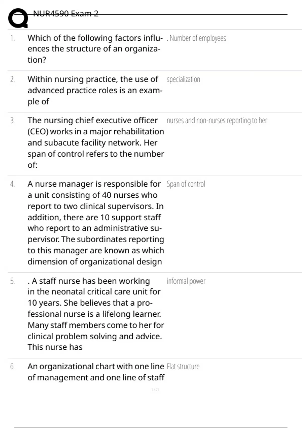Select the 'Span of control' answer

point(186,184)
